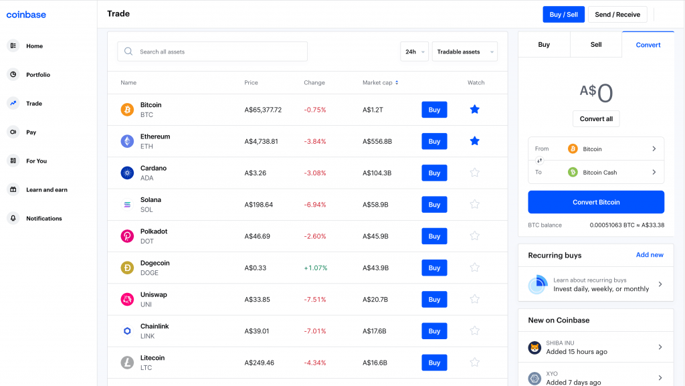The width and height of the screenshot is (685, 386).
Task: Click the Search all assets field
Action: 212,51
